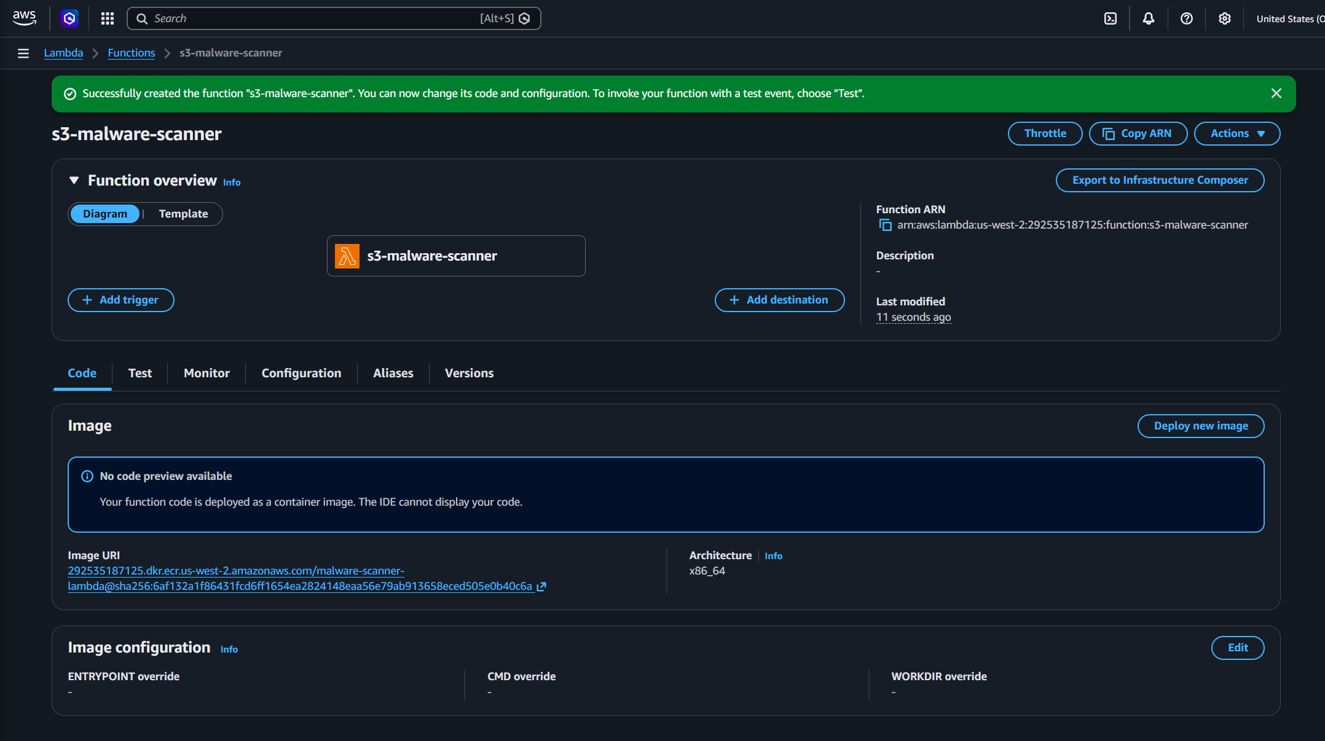Image resolution: width=1325 pixels, height=741 pixels.
Task: Open the AWS services grid menu
Action: tap(108, 18)
